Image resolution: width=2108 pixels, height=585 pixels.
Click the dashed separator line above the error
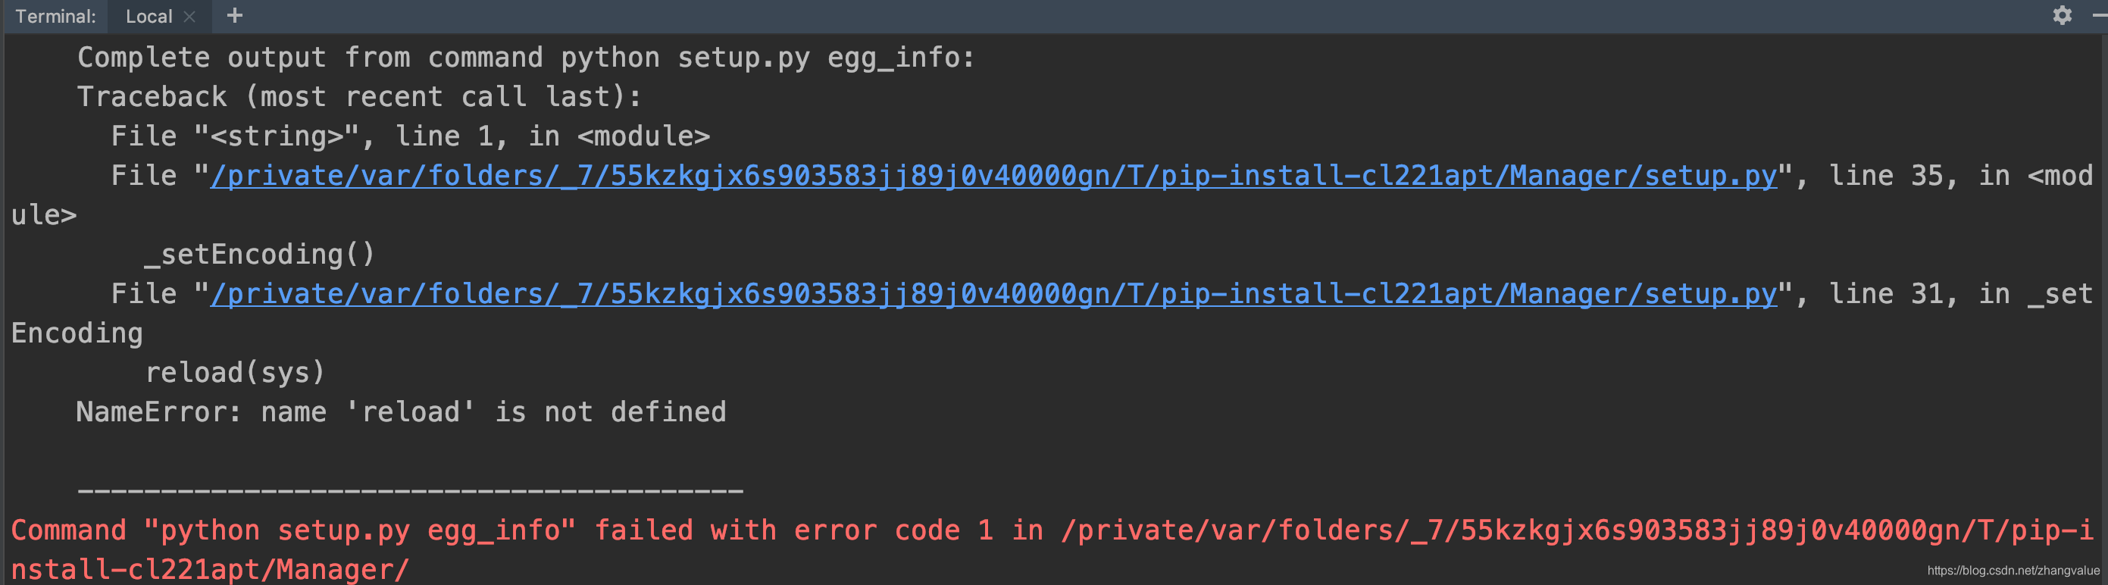tap(409, 490)
